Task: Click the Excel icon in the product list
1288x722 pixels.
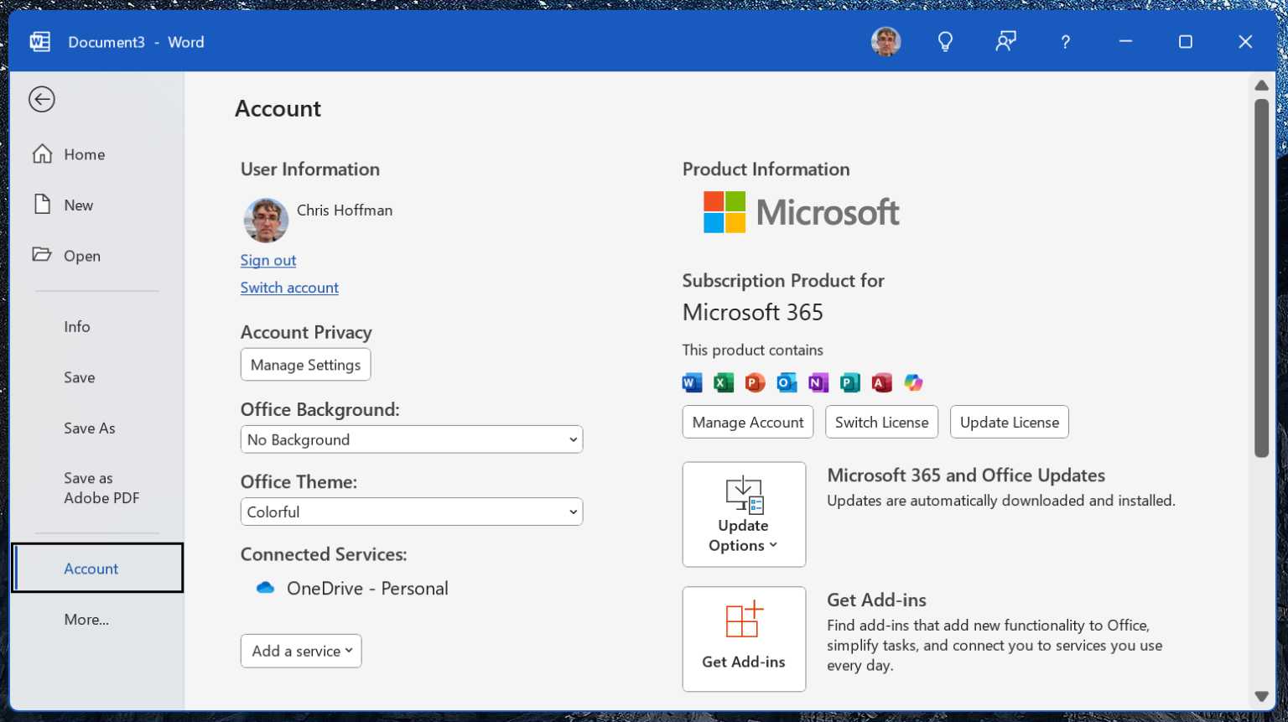Action: [723, 382]
